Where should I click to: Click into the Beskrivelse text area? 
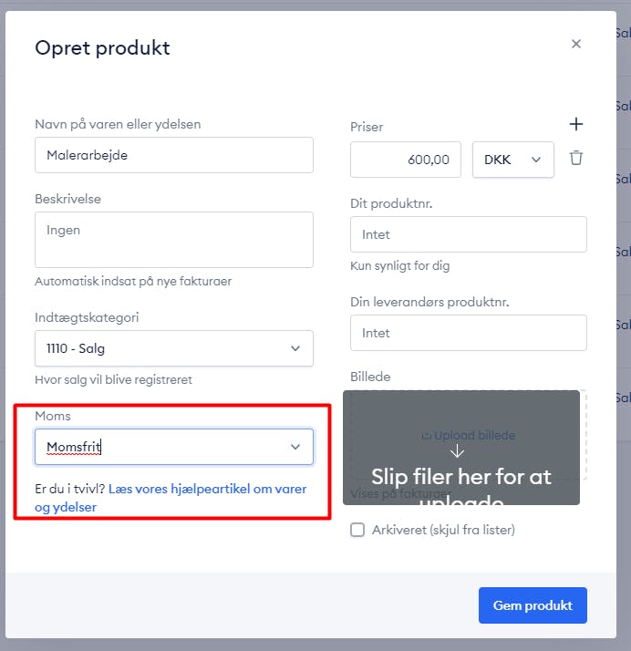(x=174, y=240)
